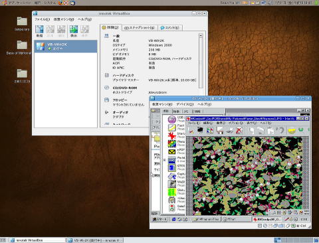
Task: Click the innotek VirtualBox taskbar button
Action: tap(38, 240)
